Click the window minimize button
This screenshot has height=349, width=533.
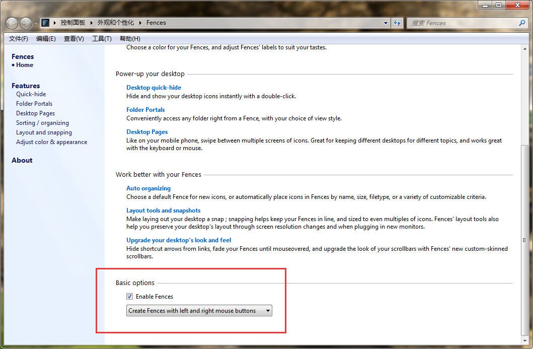tap(485, 5)
